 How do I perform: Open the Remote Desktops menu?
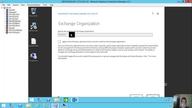(34, 5)
